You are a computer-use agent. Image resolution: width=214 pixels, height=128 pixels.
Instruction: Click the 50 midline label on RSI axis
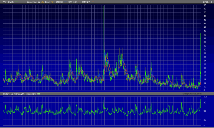[x=205, y=111]
